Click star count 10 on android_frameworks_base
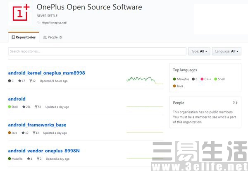This screenshot has width=248, height=171. [25, 133]
